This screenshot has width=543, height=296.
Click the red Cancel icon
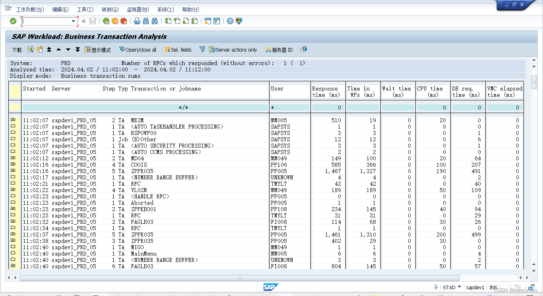coord(124,21)
